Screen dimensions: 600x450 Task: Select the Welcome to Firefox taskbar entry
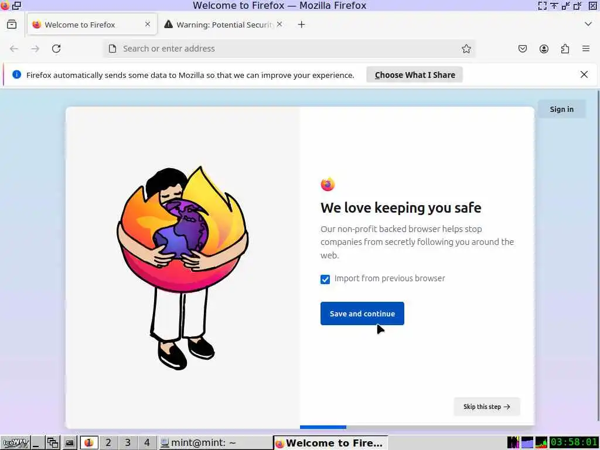click(x=330, y=443)
